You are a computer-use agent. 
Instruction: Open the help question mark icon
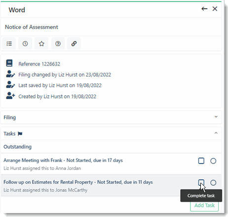pyautogui.click(x=58, y=44)
